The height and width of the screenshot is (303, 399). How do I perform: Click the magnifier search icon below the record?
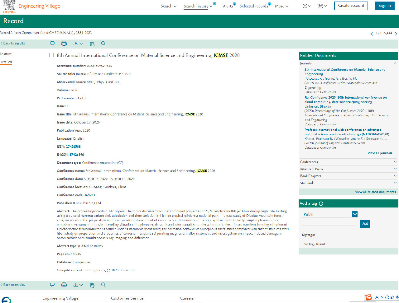tap(103, 285)
